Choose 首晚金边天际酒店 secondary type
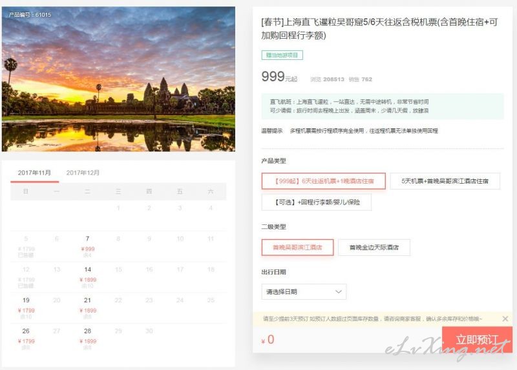Image resolution: width=517 pixels, height=370 pixels. point(374,248)
